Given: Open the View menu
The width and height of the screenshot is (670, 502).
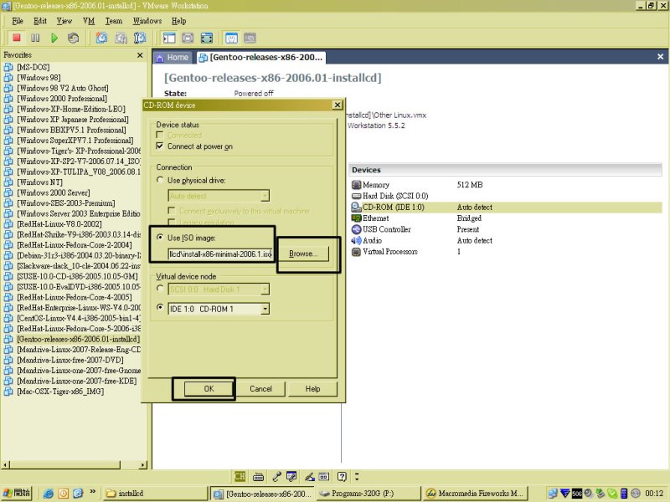Looking at the screenshot, I should click(64, 21).
